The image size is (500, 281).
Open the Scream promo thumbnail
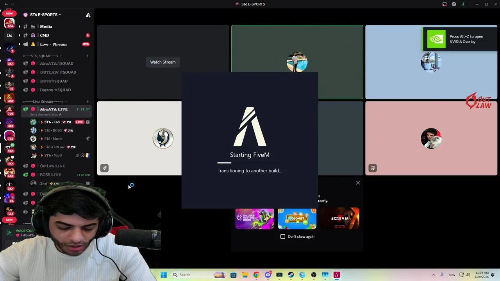coord(340,219)
